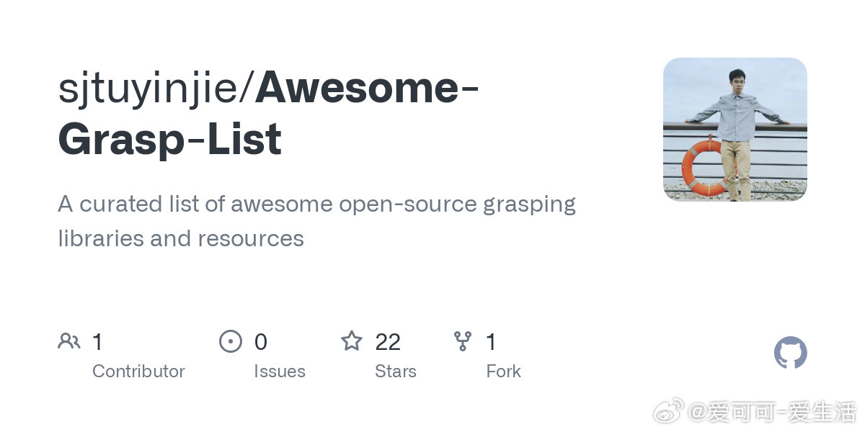Open the owner's avatar photo
The image size is (865, 432).
click(x=735, y=129)
